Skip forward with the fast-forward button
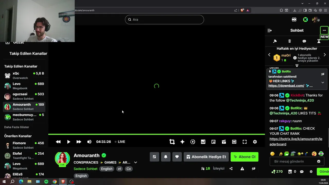Screen dimensions: 329x185 [79, 142]
